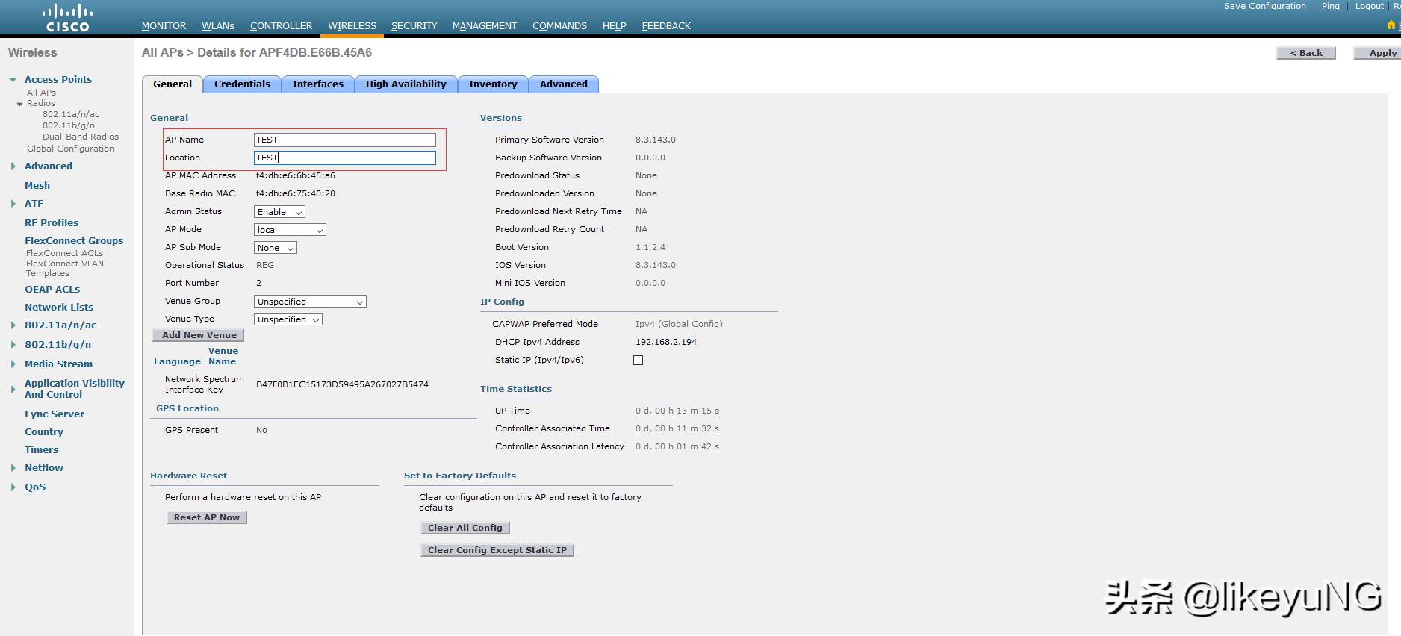Open the FEEDBACK menu

coord(666,25)
